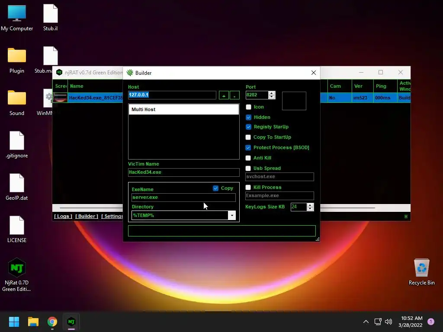Click the green-bordered bar at dialog bottom

click(x=222, y=231)
